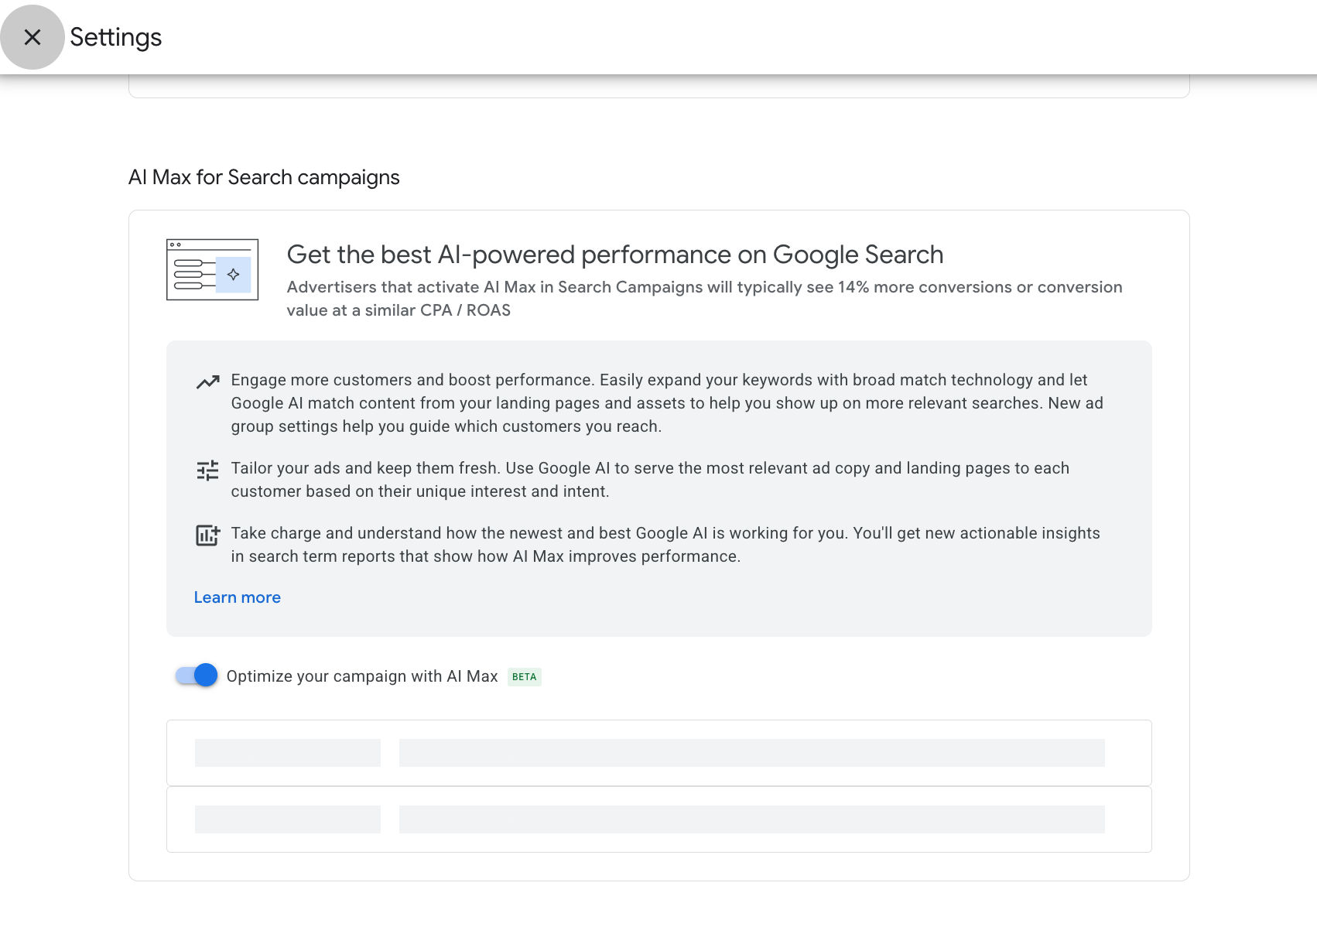Image resolution: width=1317 pixels, height=927 pixels.
Task: Select the AI Max for Search campaigns heading
Action: pos(264,177)
